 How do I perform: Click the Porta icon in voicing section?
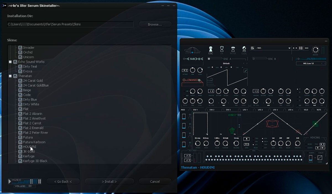(x=311, y=158)
